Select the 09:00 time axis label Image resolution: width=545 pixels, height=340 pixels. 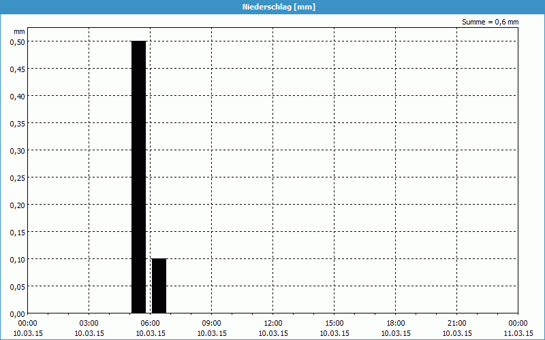tap(211, 323)
